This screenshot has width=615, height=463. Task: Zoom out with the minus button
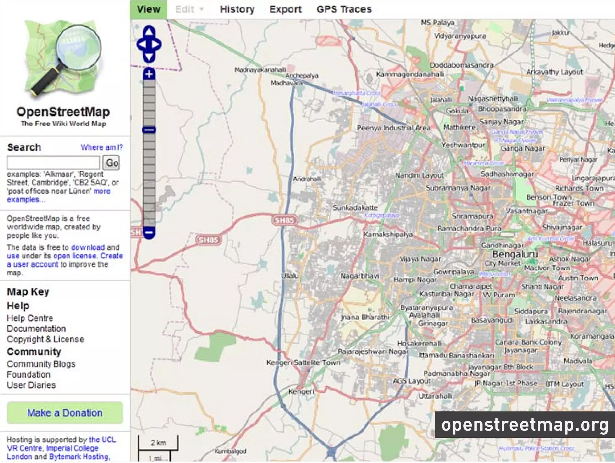pos(149,232)
